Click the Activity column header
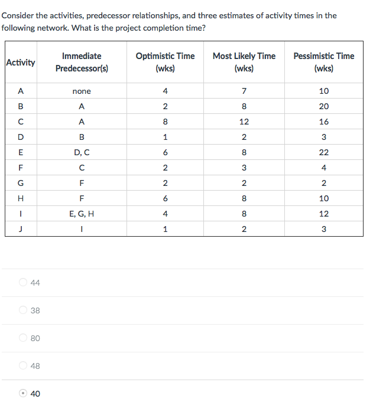The width and height of the screenshot is (373, 412). pos(21,62)
